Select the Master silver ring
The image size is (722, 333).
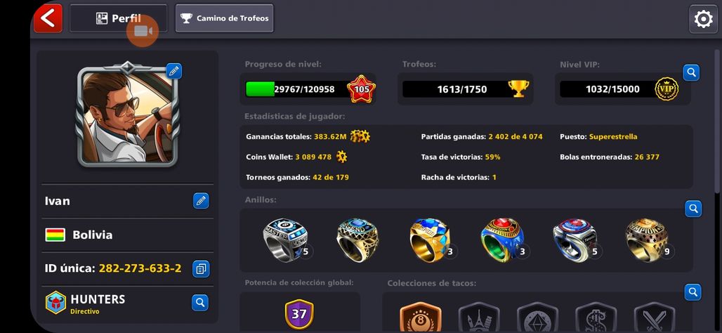tap(285, 240)
